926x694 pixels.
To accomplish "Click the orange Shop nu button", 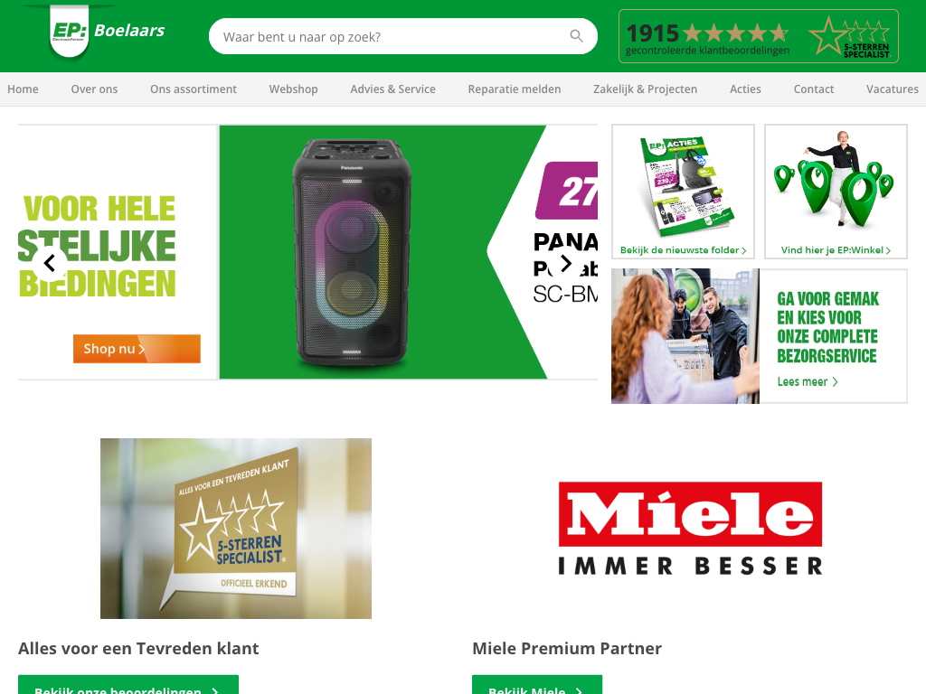I will (137, 349).
